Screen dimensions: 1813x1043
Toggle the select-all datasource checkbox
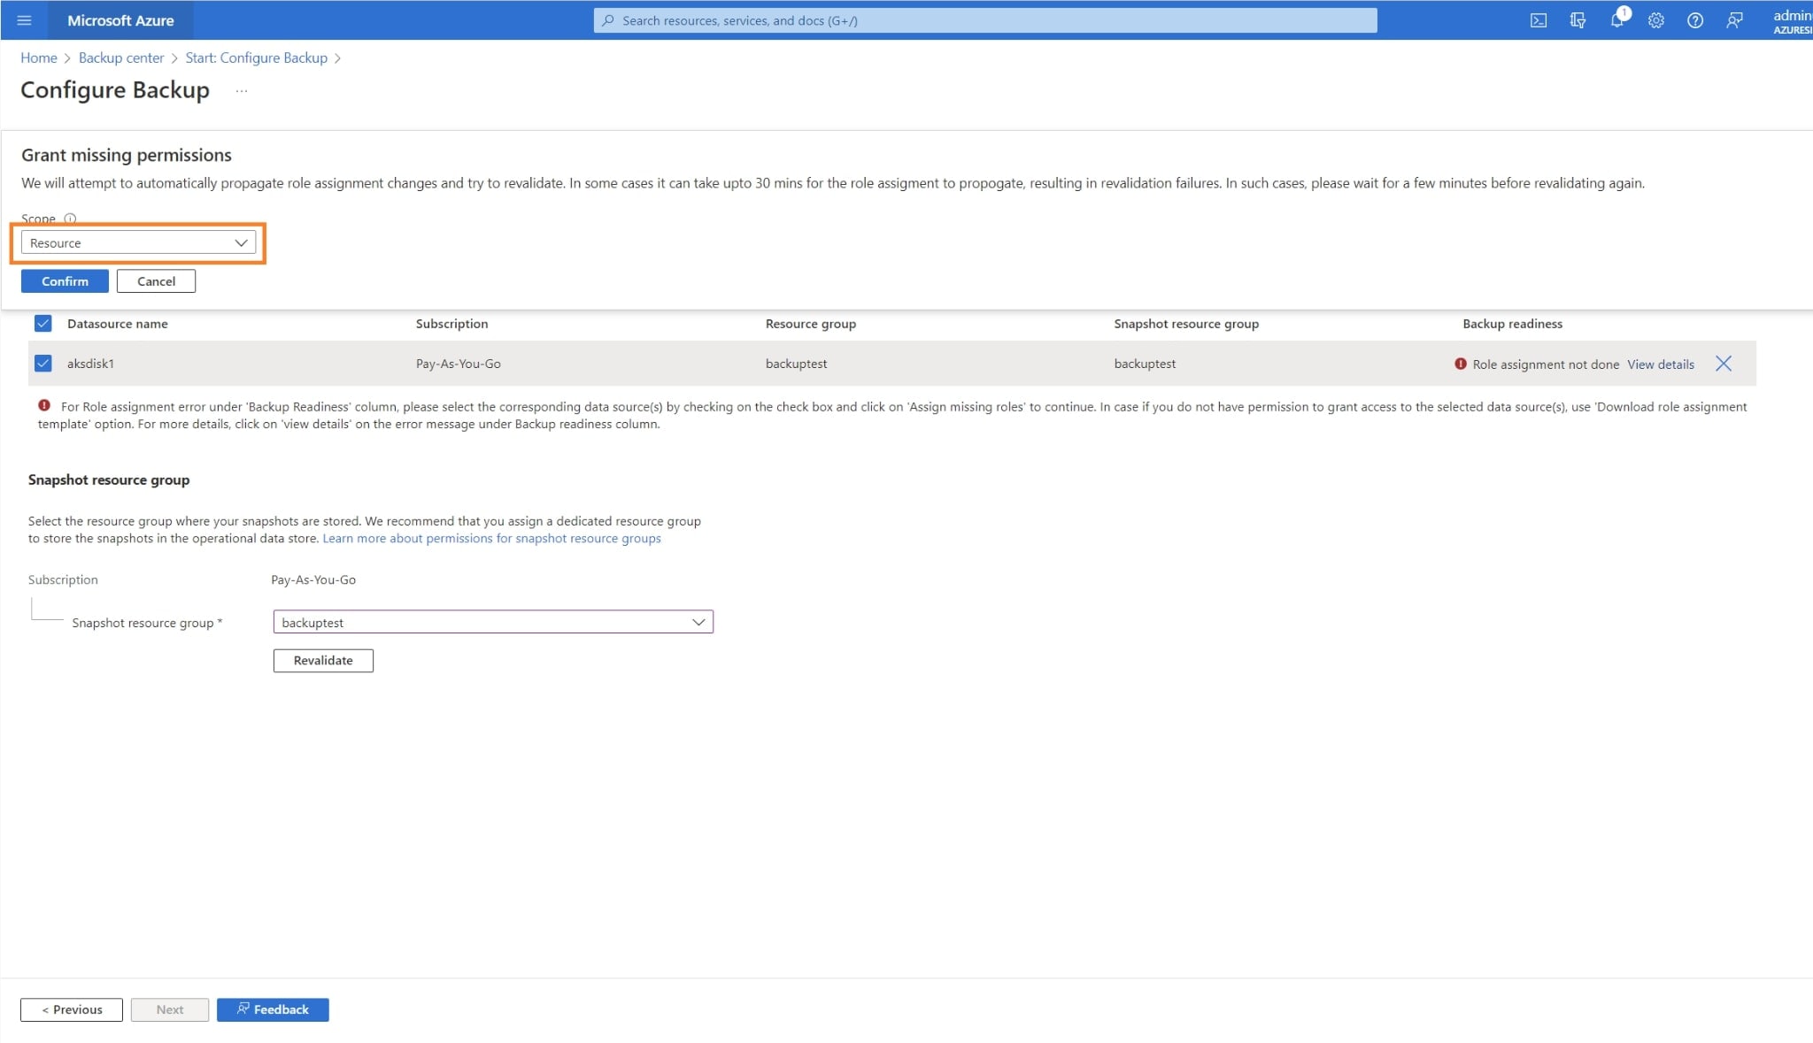pyautogui.click(x=42, y=324)
